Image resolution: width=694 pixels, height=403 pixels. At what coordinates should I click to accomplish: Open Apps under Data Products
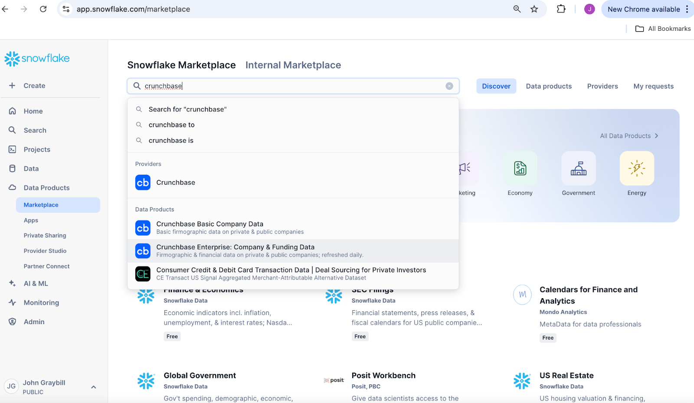[31, 220]
